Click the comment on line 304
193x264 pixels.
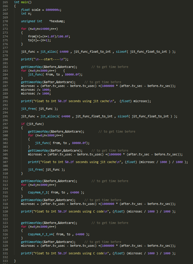coord(110,150)
